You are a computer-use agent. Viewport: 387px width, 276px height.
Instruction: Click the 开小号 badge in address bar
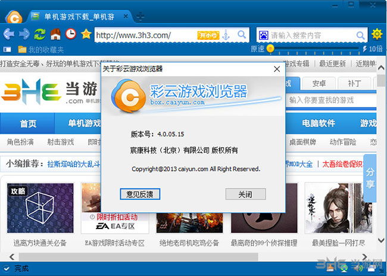click(x=208, y=35)
